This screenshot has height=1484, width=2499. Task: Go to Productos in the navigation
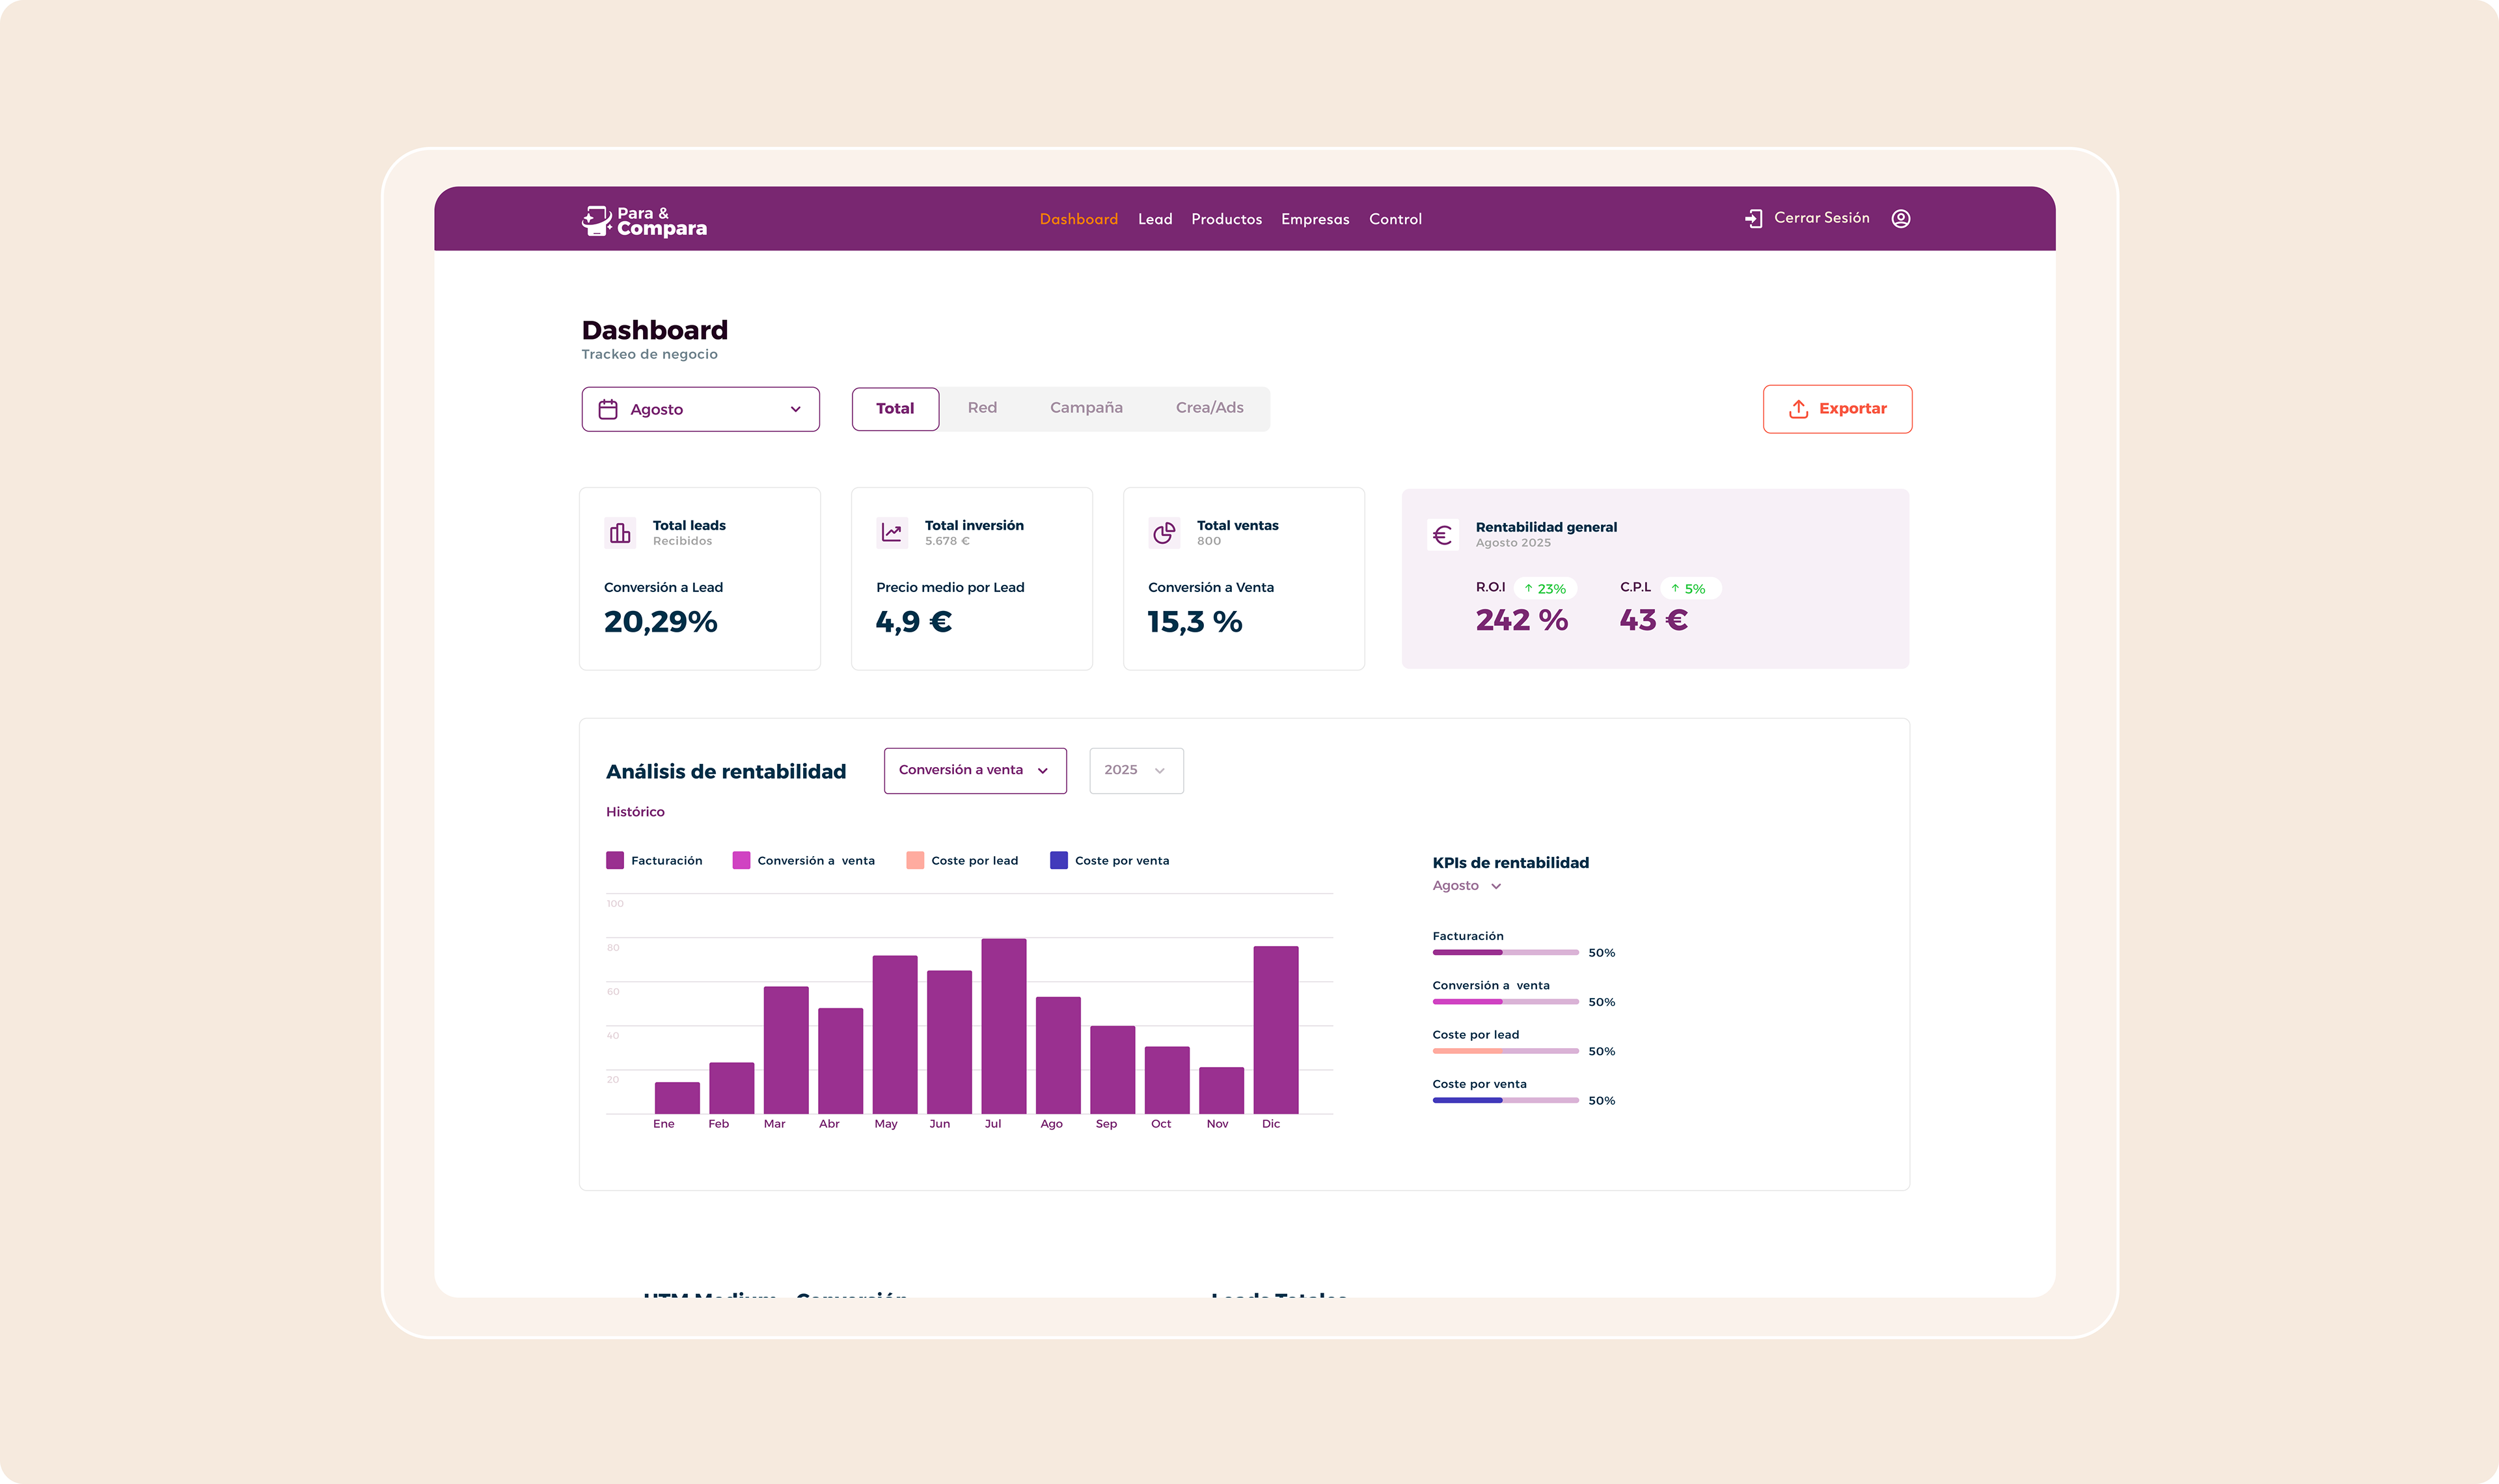point(1226,219)
